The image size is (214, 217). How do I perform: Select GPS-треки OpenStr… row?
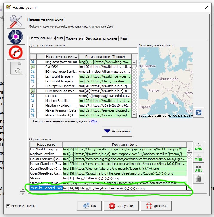[62, 86]
